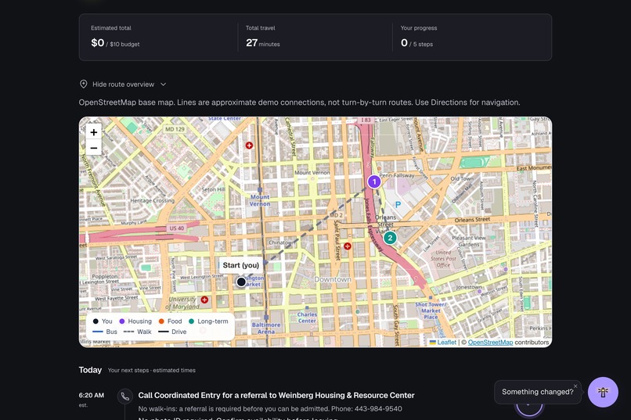Click the Total travel 27 minutes value
Screen dimensions: 631x420
[263, 42]
